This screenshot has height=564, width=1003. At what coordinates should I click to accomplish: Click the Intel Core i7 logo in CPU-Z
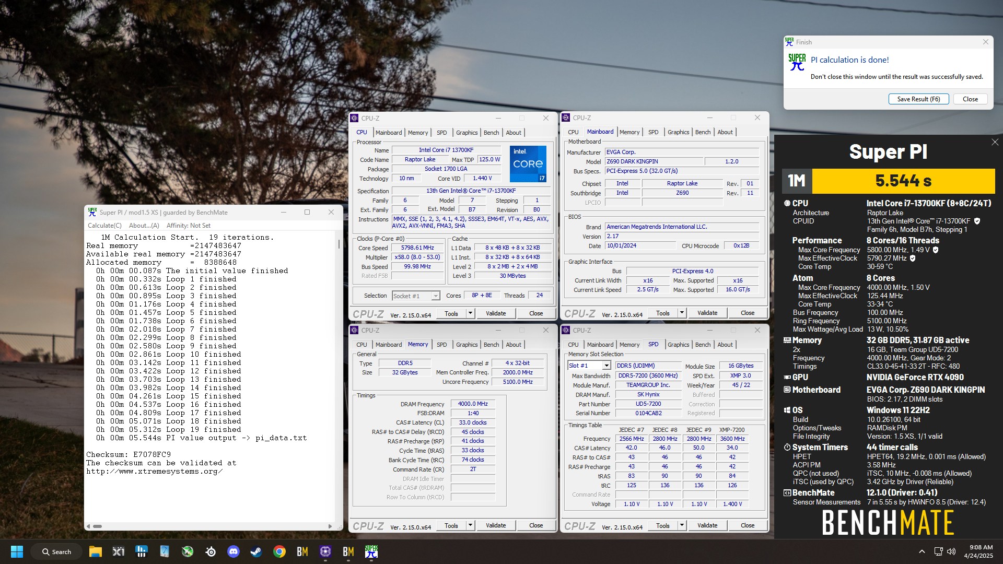[528, 163]
